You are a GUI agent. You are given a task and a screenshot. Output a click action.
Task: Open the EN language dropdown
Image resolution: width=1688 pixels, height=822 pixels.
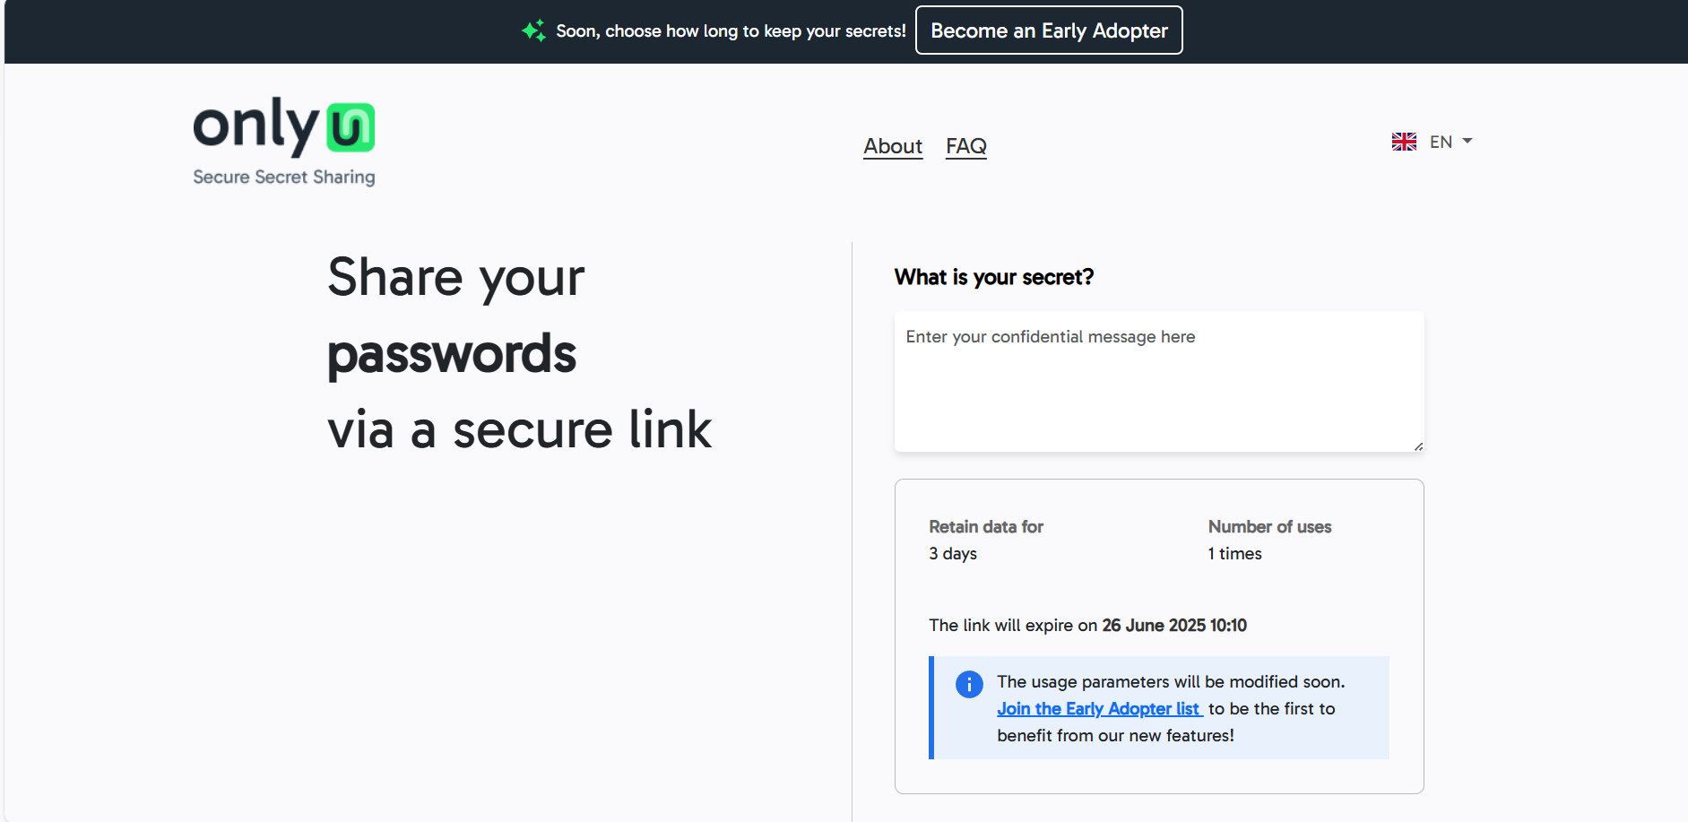pos(1441,142)
